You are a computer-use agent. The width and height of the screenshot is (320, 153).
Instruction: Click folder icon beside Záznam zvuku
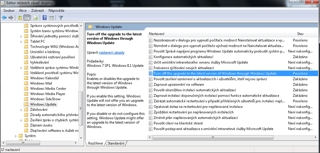(26, 125)
